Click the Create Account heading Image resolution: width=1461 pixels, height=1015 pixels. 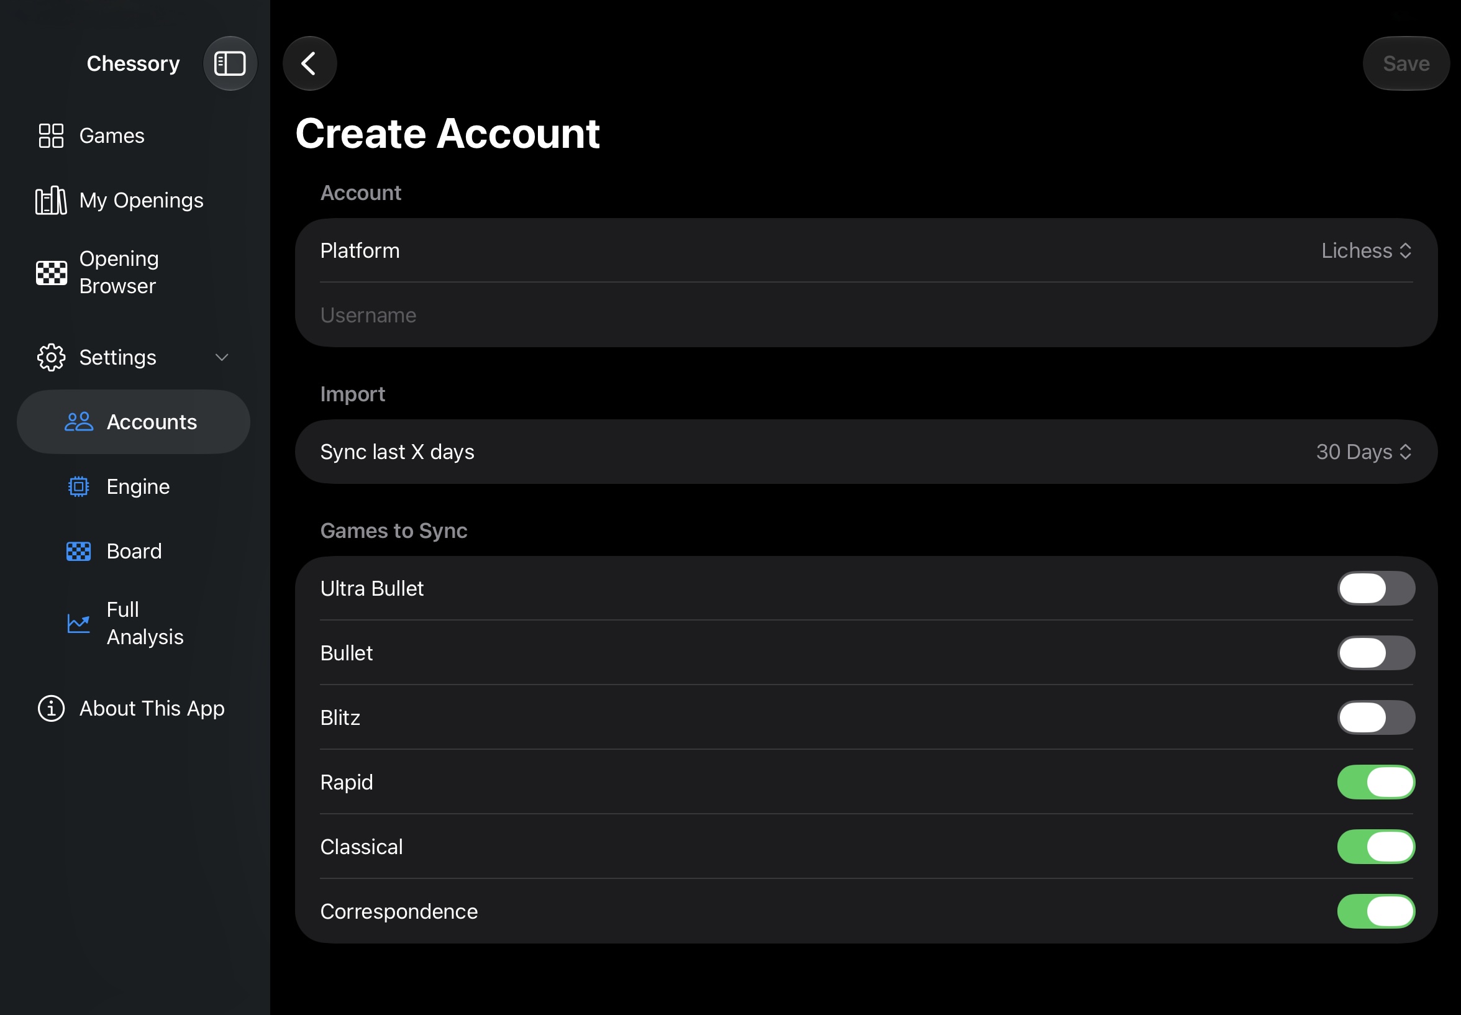pos(448,134)
